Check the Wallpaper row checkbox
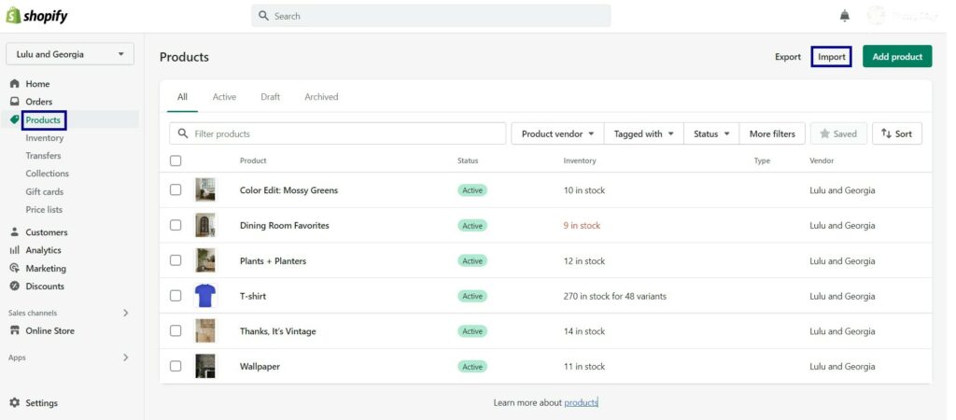Viewport: 956px width, 420px height. pyautogui.click(x=176, y=367)
